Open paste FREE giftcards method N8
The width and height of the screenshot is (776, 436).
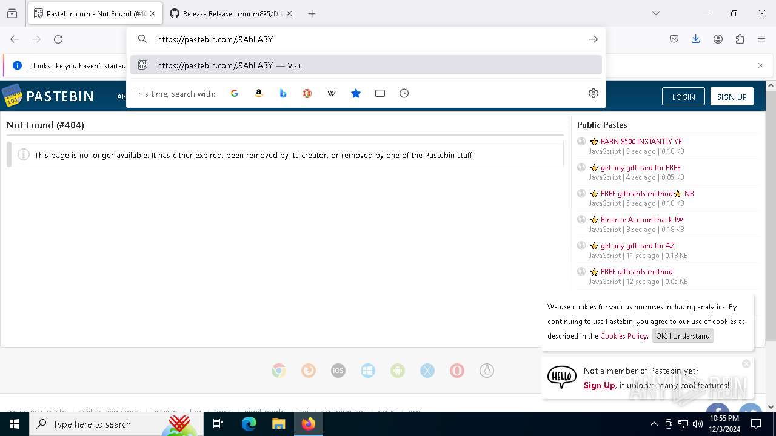pos(647,194)
